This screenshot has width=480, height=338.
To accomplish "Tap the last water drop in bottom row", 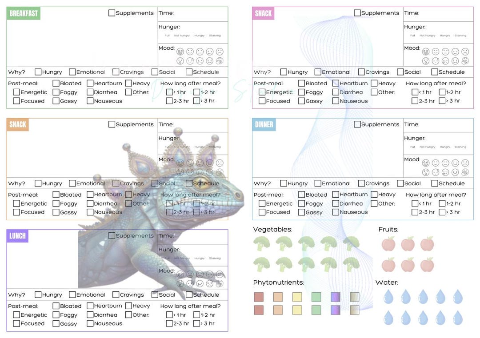I will 458,318.
